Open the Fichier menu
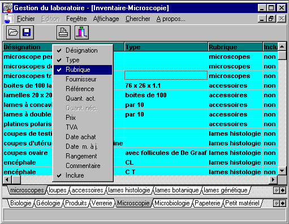Viewport: 289px width, 224px height. 26,19
